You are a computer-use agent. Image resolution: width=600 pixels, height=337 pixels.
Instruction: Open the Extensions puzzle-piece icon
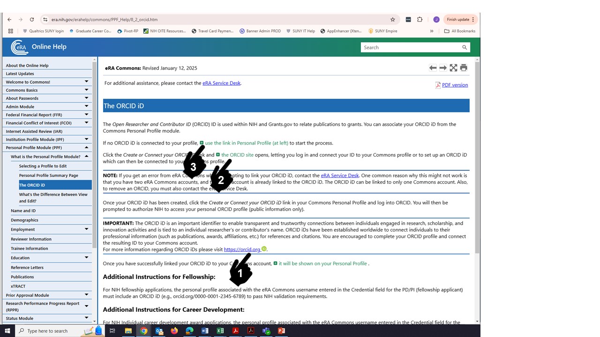pyautogui.click(x=420, y=20)
